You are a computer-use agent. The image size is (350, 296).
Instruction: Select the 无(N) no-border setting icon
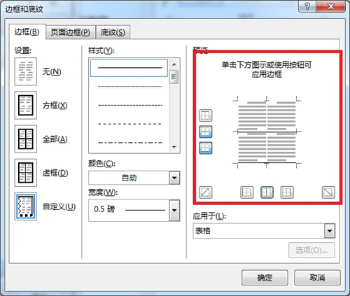point(26,71)
